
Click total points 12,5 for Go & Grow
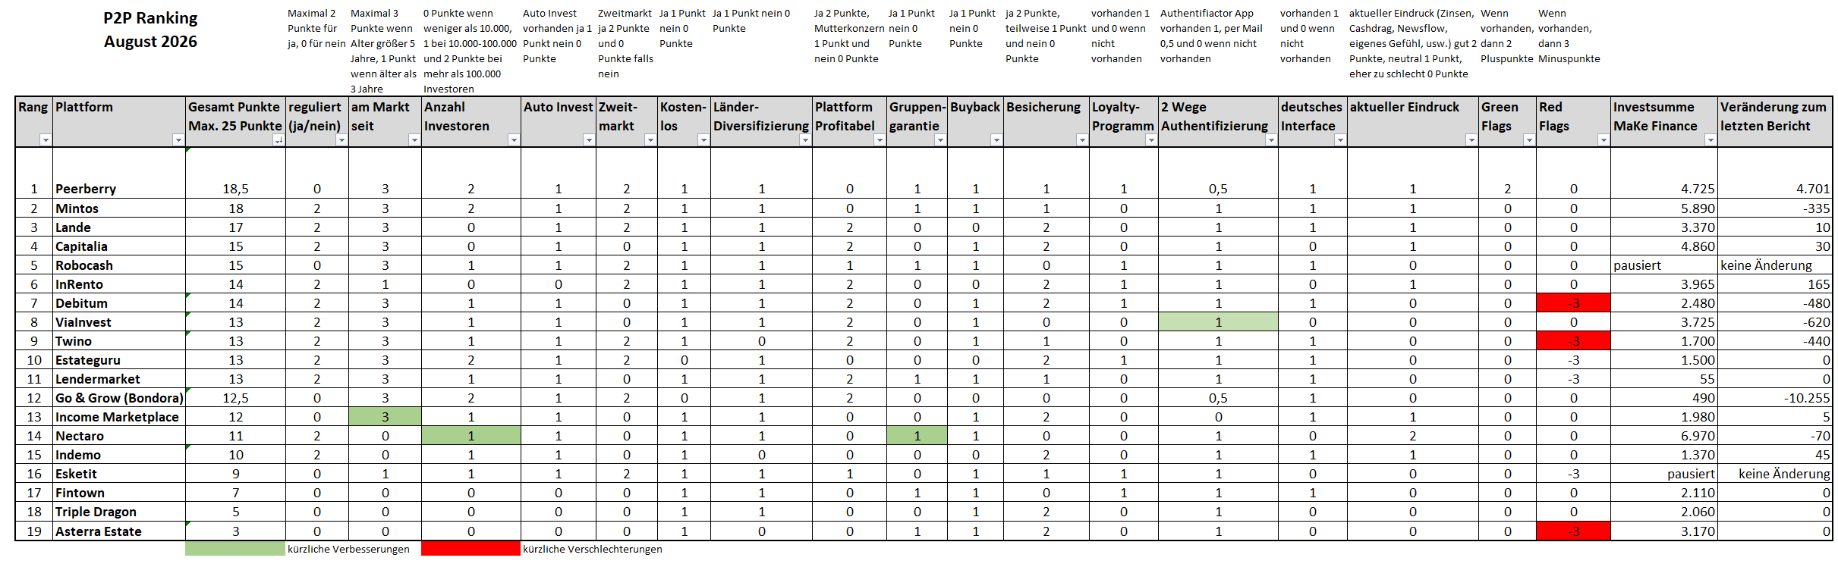(235, 398)
